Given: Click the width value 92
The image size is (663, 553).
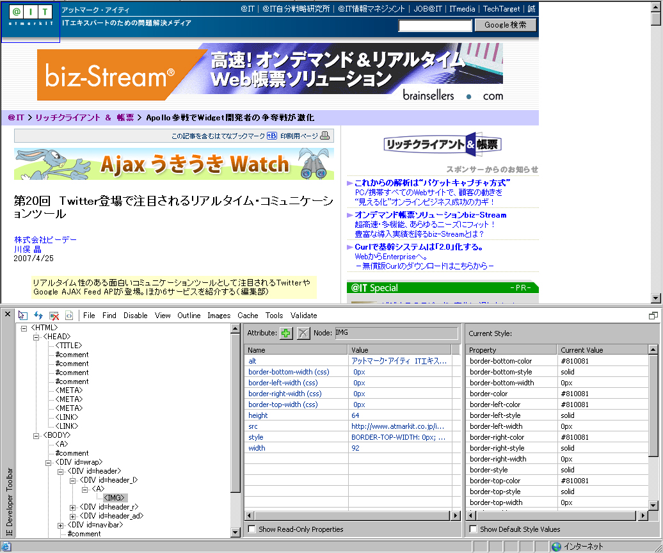Looking at the screenshot, I should 355,448.
